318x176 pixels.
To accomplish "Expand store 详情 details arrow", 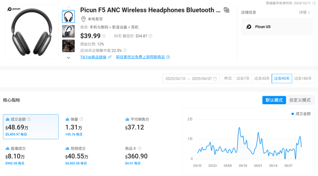I will 305,12.
